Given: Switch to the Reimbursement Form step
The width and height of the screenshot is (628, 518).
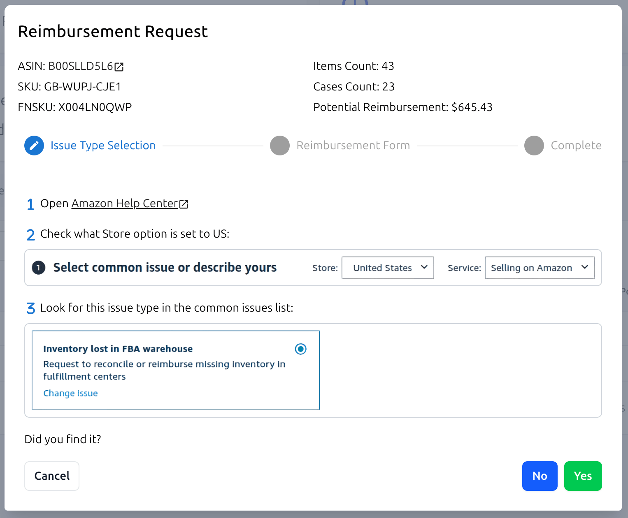Looking at the screenshot, I should click(x=353, y=146).
